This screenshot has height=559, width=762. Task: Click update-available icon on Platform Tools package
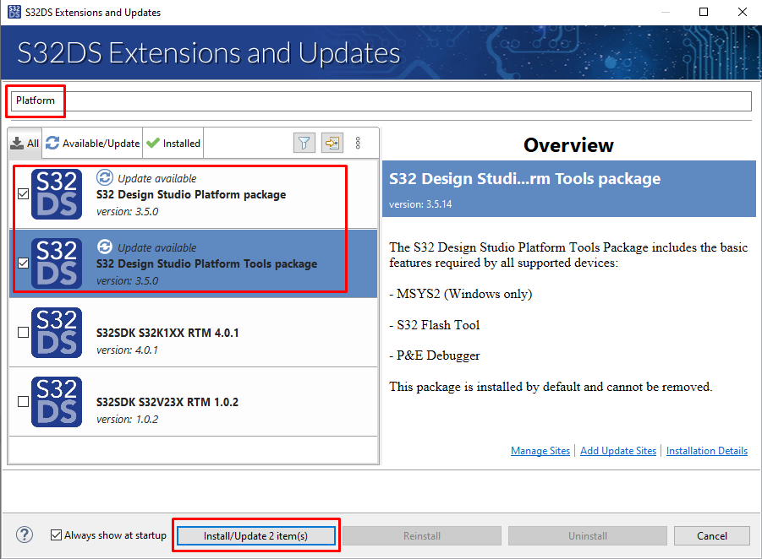[x=105, y=247]
